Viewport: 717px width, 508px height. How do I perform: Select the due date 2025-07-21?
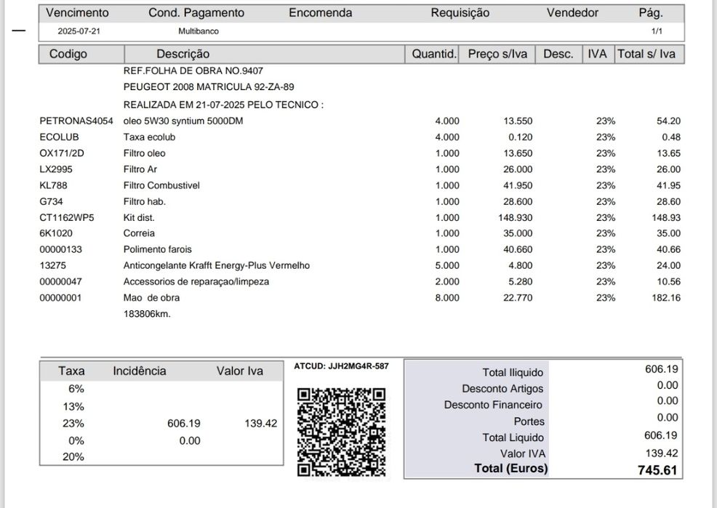coord(79,31)
